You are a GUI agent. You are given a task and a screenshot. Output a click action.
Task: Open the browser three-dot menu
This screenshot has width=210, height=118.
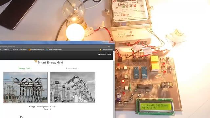tap(113, 46)
